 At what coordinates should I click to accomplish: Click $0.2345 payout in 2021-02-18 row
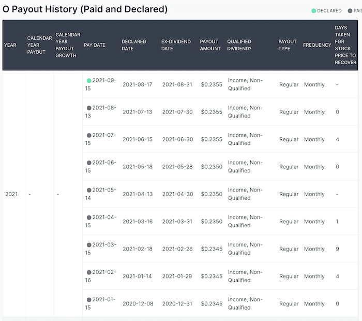point(212,249)
